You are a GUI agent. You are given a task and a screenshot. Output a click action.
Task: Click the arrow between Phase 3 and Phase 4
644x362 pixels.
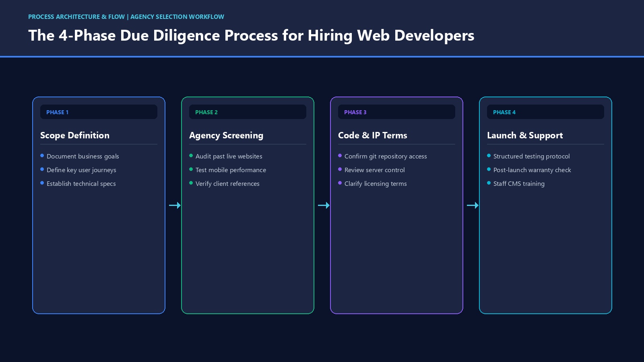coord(473,206)
